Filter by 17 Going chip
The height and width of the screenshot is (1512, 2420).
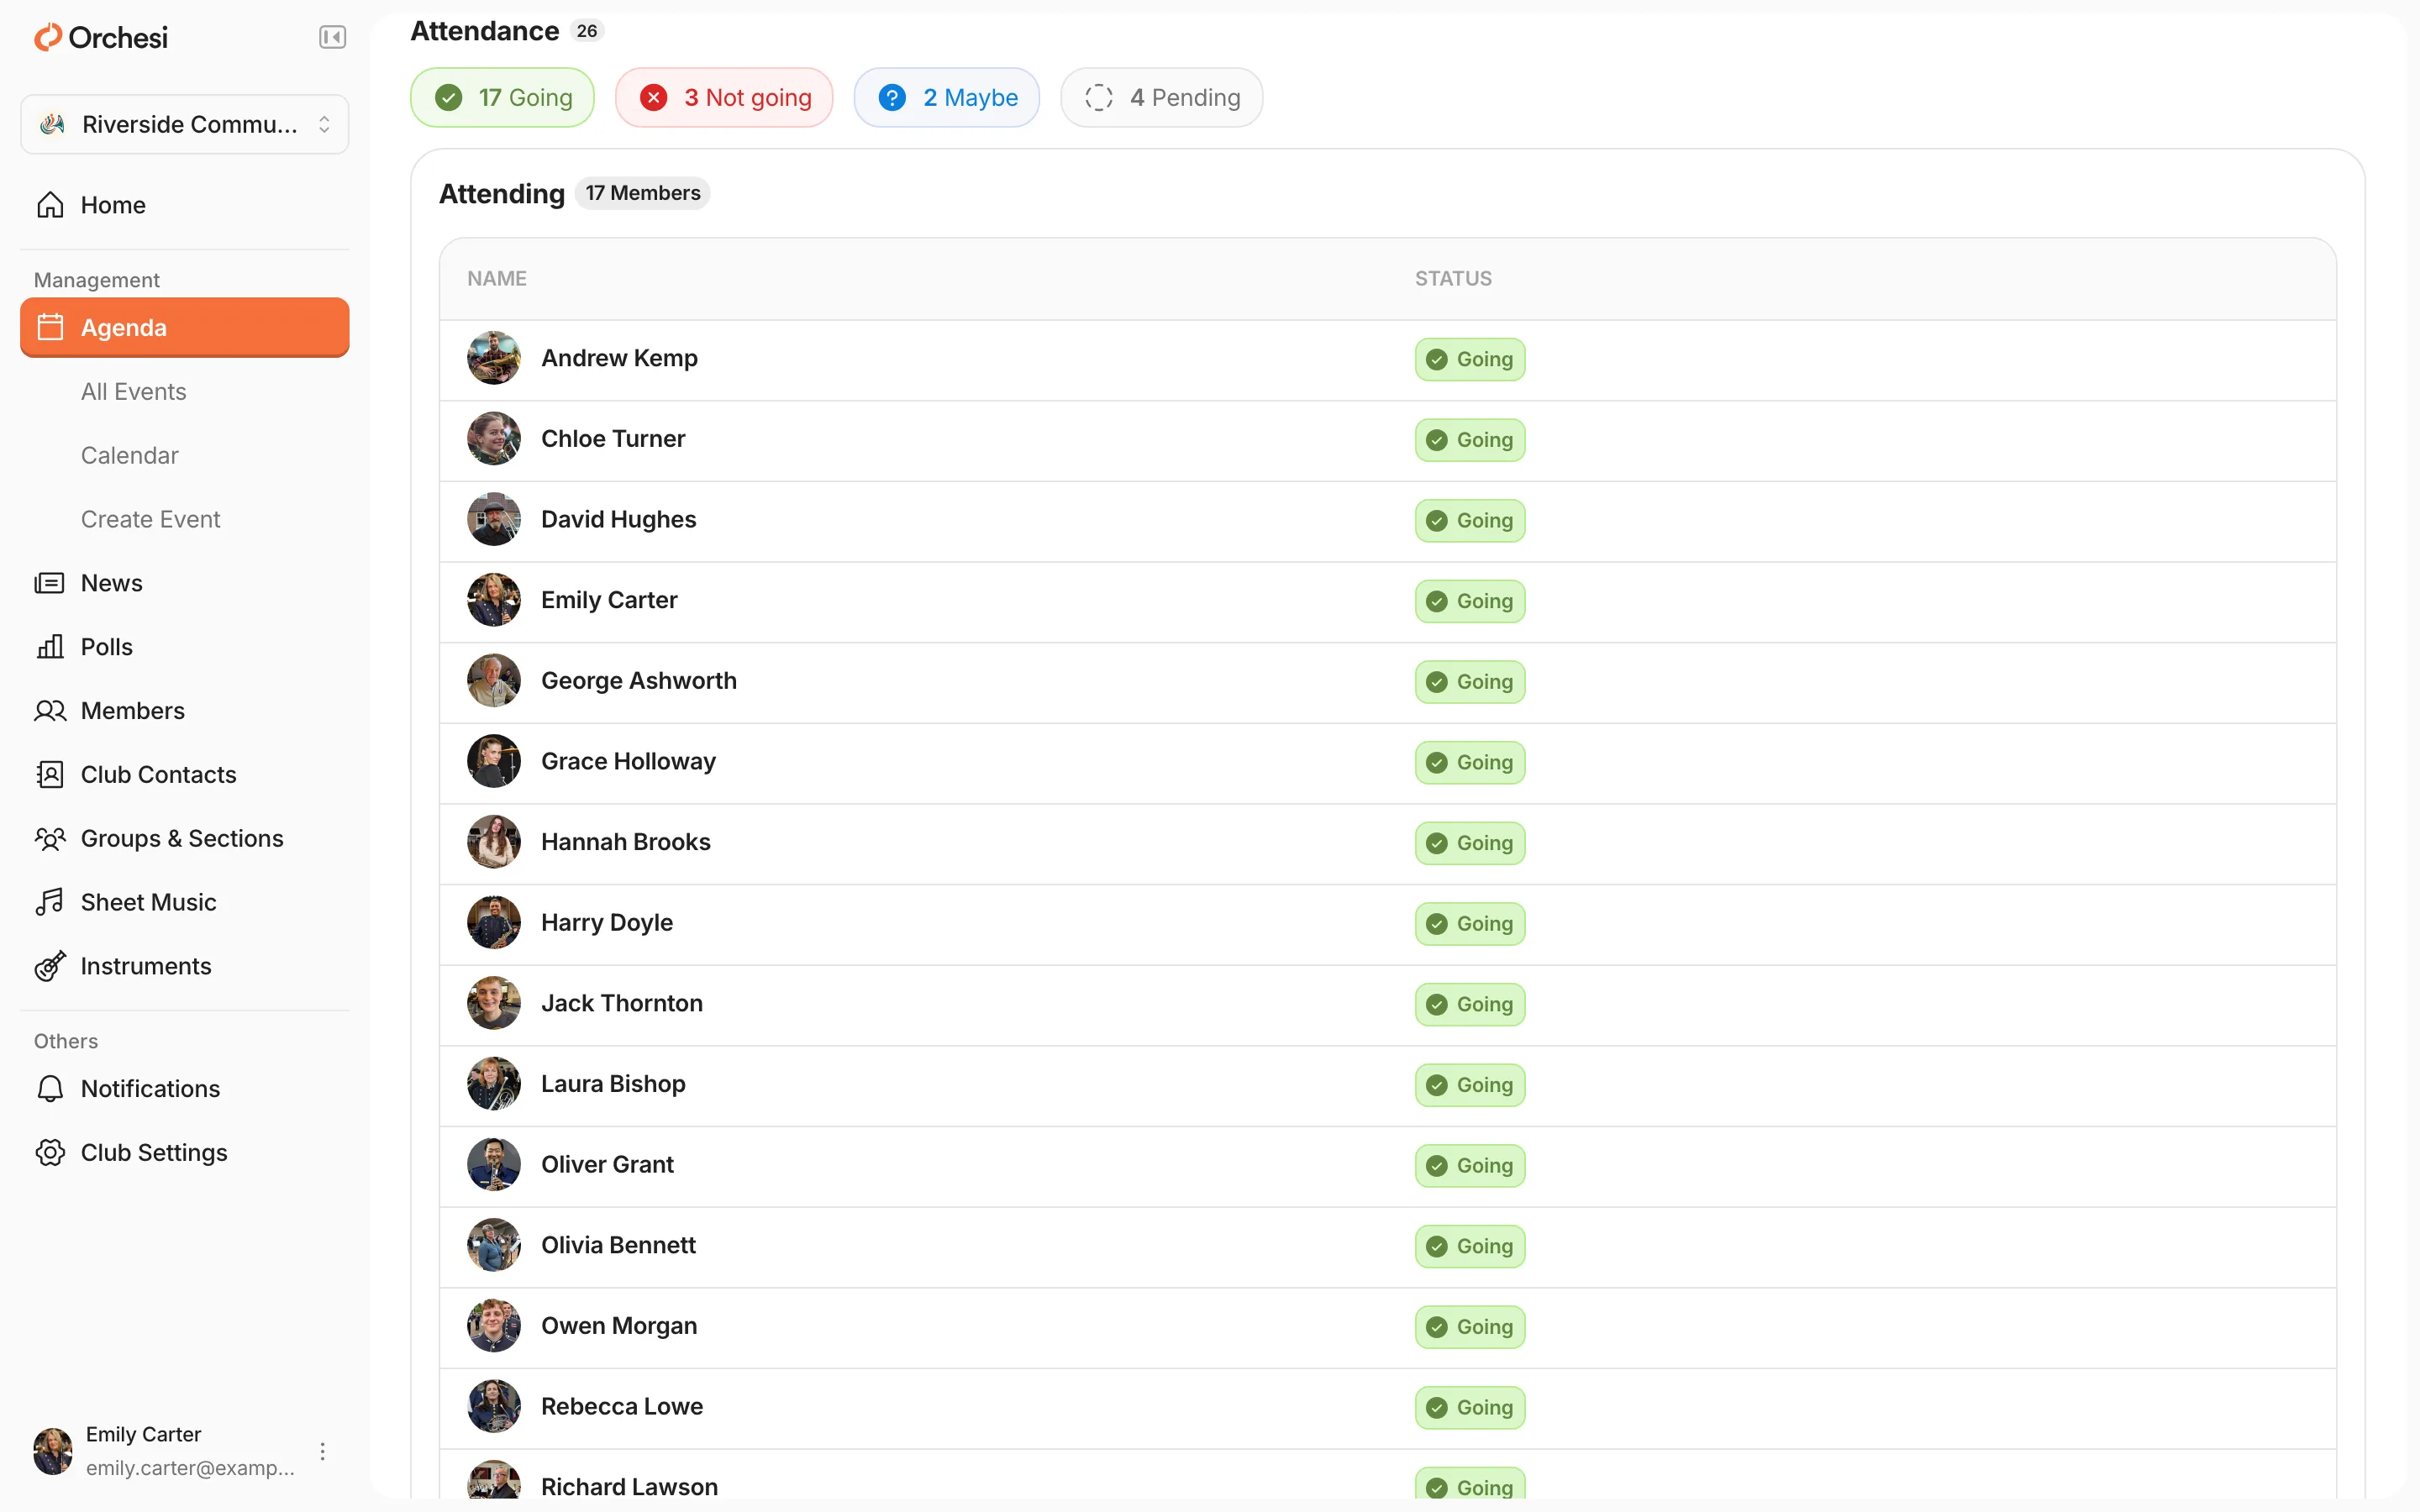[503, 97]
